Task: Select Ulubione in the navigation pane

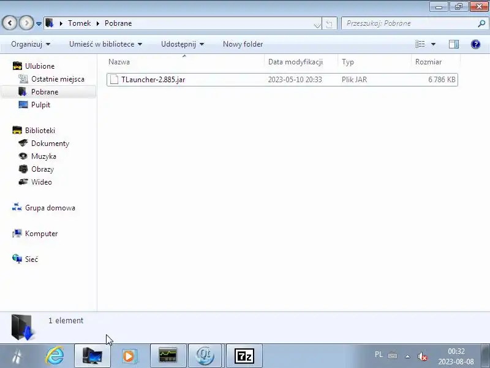Action: click(40, 66)
